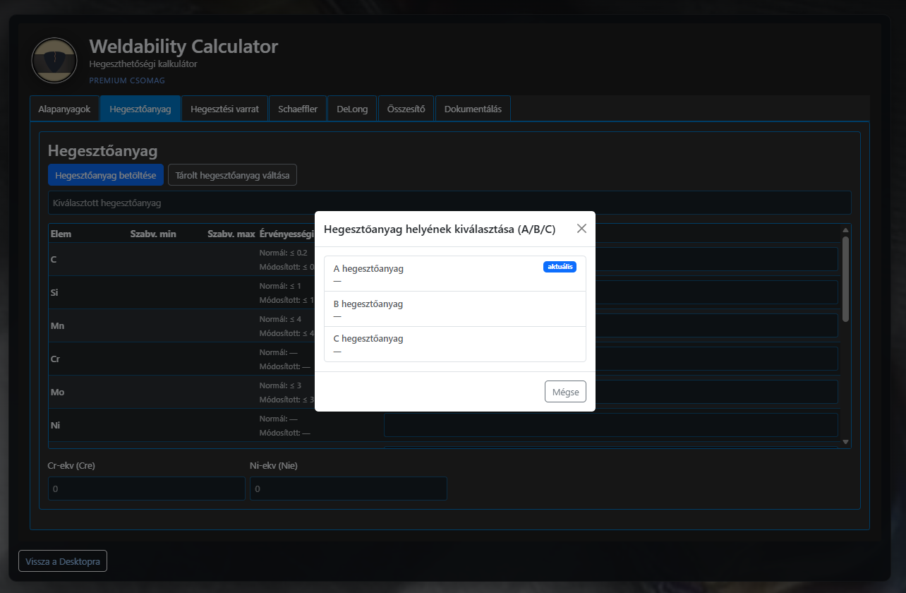Open the Összesítő tab
This screenshot has width=906, height=593.
coord(406,109)
